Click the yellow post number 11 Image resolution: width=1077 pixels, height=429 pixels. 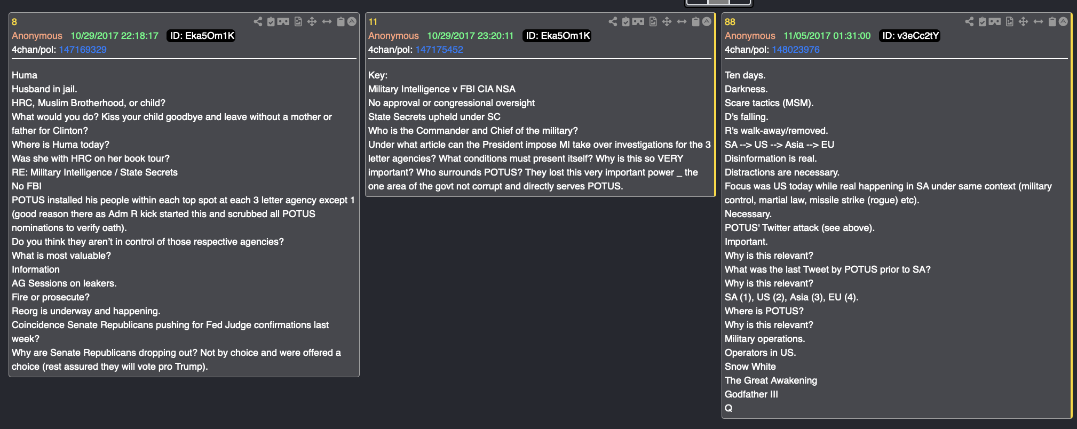click(373, 22)
